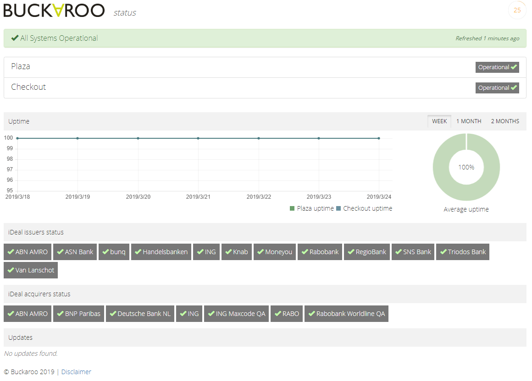Click the Handelsbanken issuer badge
Screen dimensions: 532x381
pos(161,252)
